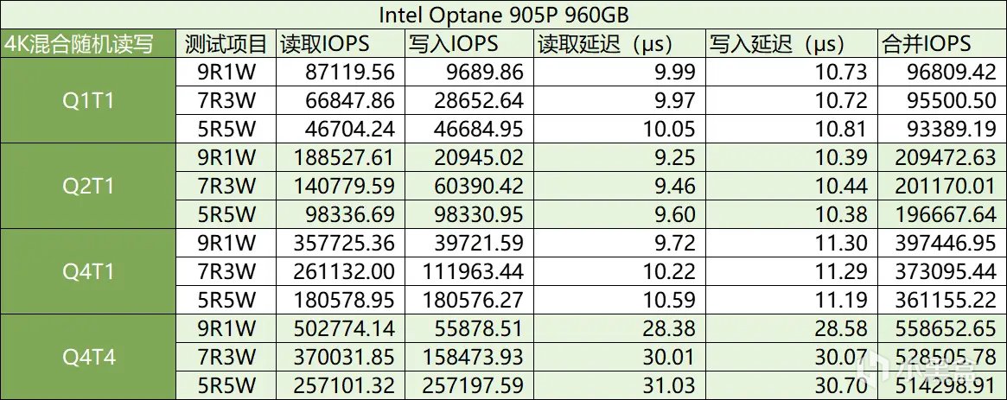
Task: Select the Q2T1 group cell
Action: pos(86,186)
